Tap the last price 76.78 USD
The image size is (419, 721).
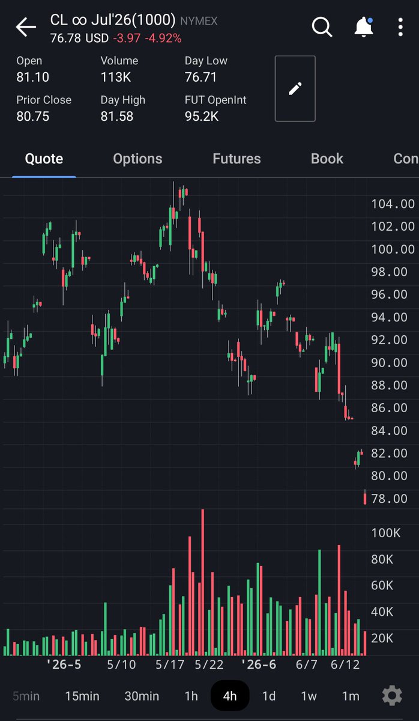[x=79, y=38]
